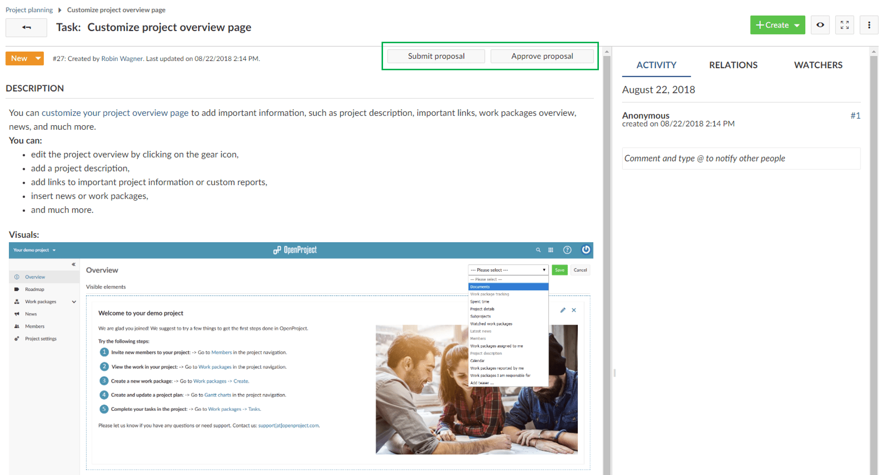888x475 pixels.
Task: Click the up arrow on the right scrollbar
Action: pyautogui.click(x=874, y=51)
